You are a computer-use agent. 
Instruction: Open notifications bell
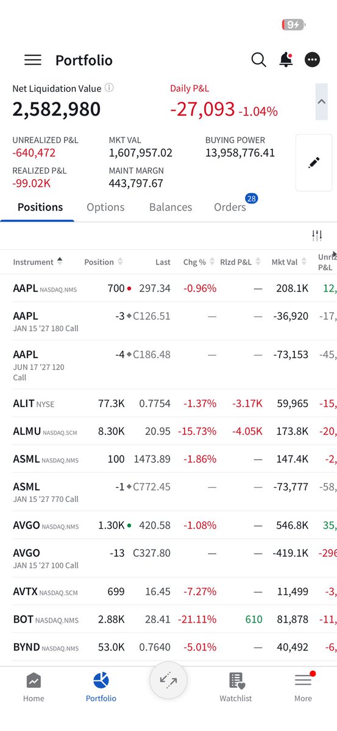pyautogui.click(x=285, y=60)
